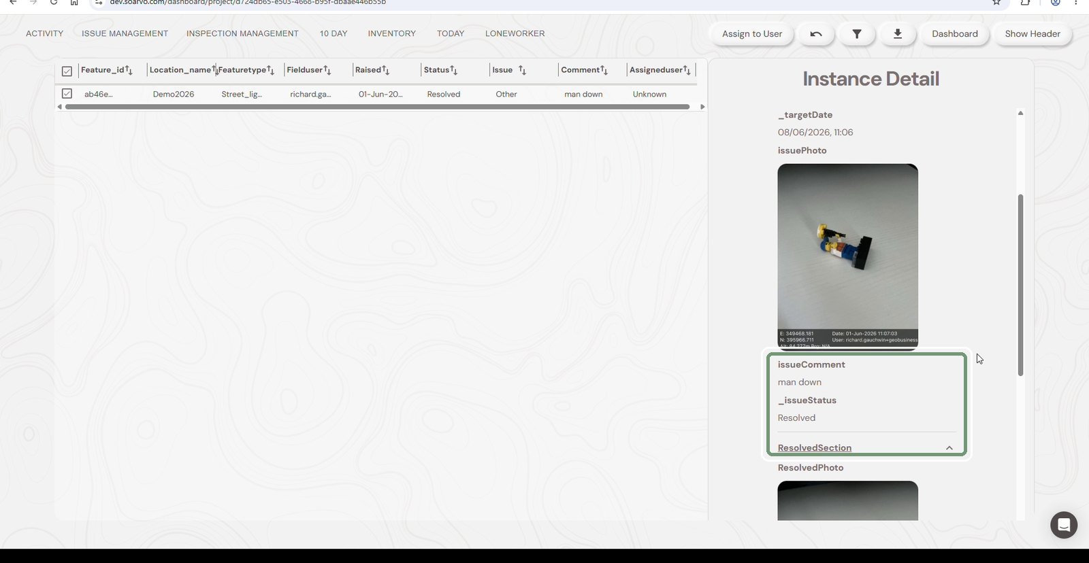Toggle the select-all checkbox in table header
1089x563 pixels.
67,71
